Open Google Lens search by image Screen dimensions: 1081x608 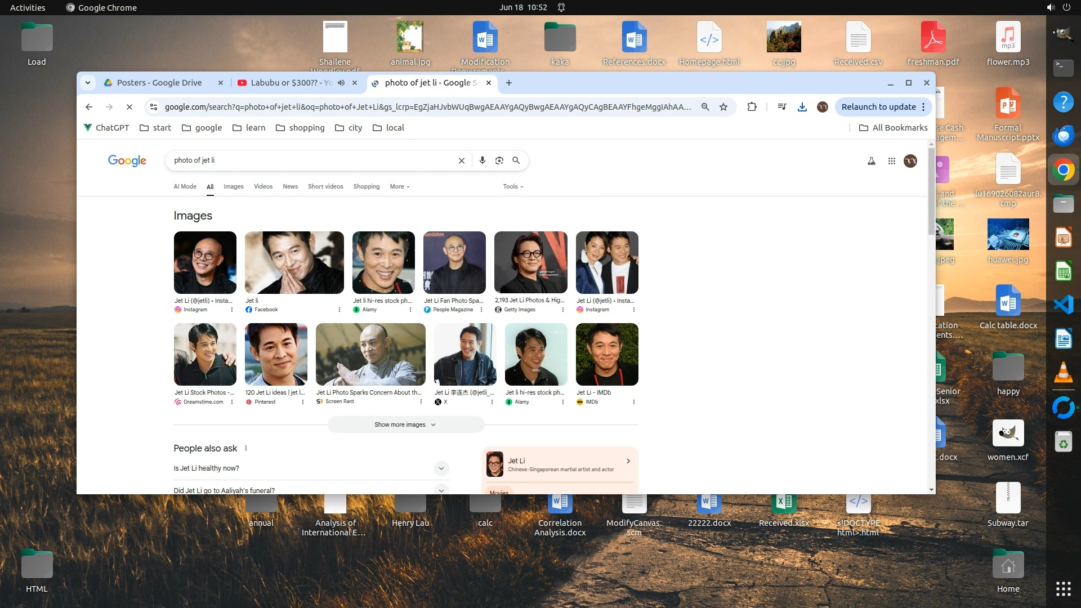coord(499,160)
